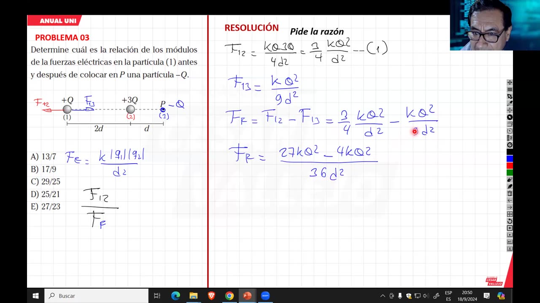
Task: Click answer option A) 13/7
Action: point(43,157)
